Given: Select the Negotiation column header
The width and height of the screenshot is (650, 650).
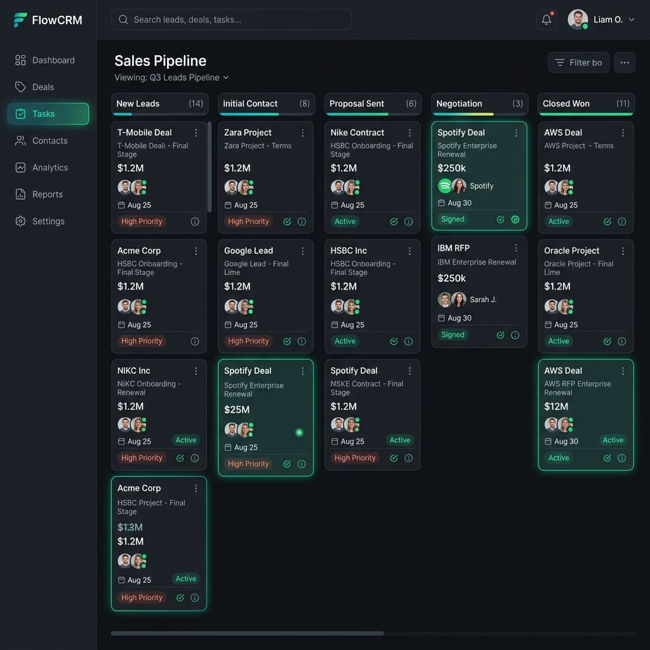Looking at the screenshot, I should [x=480, y=103].
